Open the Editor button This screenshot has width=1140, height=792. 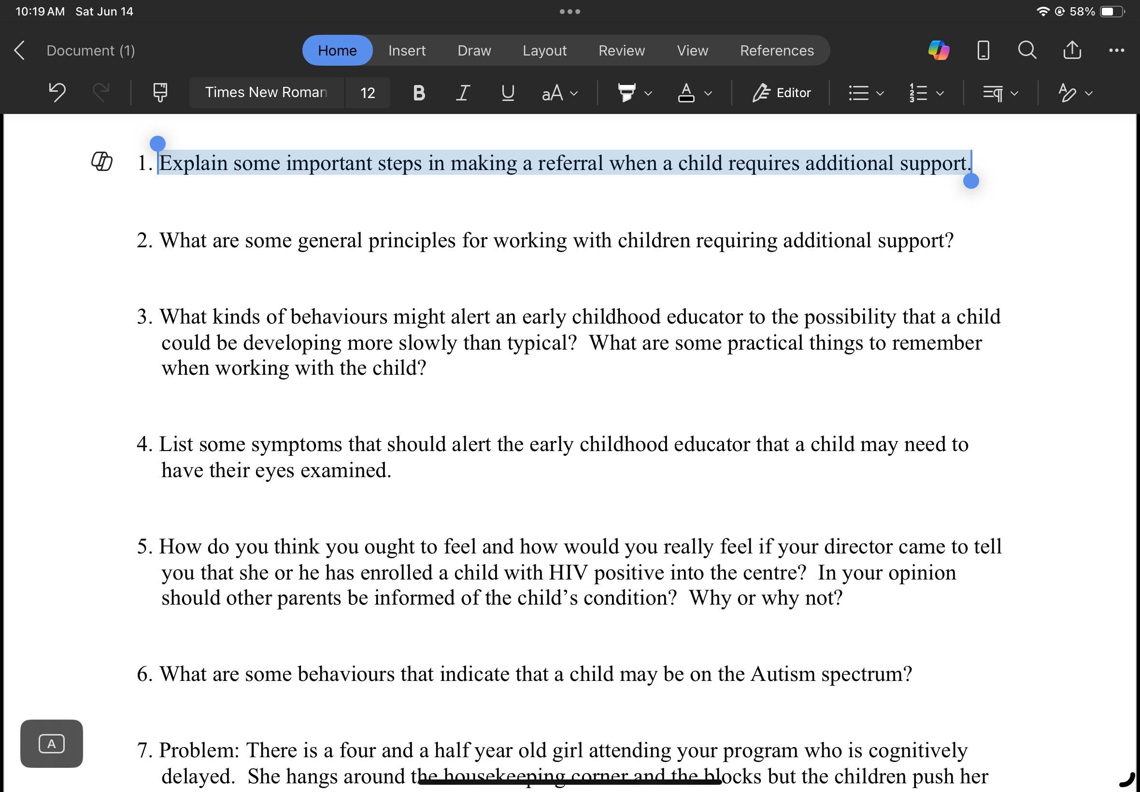781,93
